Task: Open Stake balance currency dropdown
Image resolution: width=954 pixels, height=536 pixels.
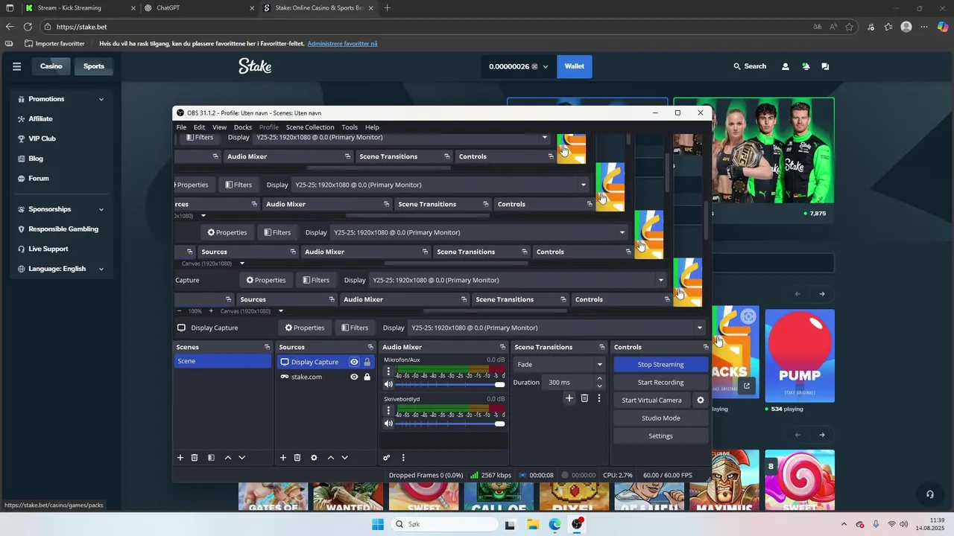Action: coord(545,66)
